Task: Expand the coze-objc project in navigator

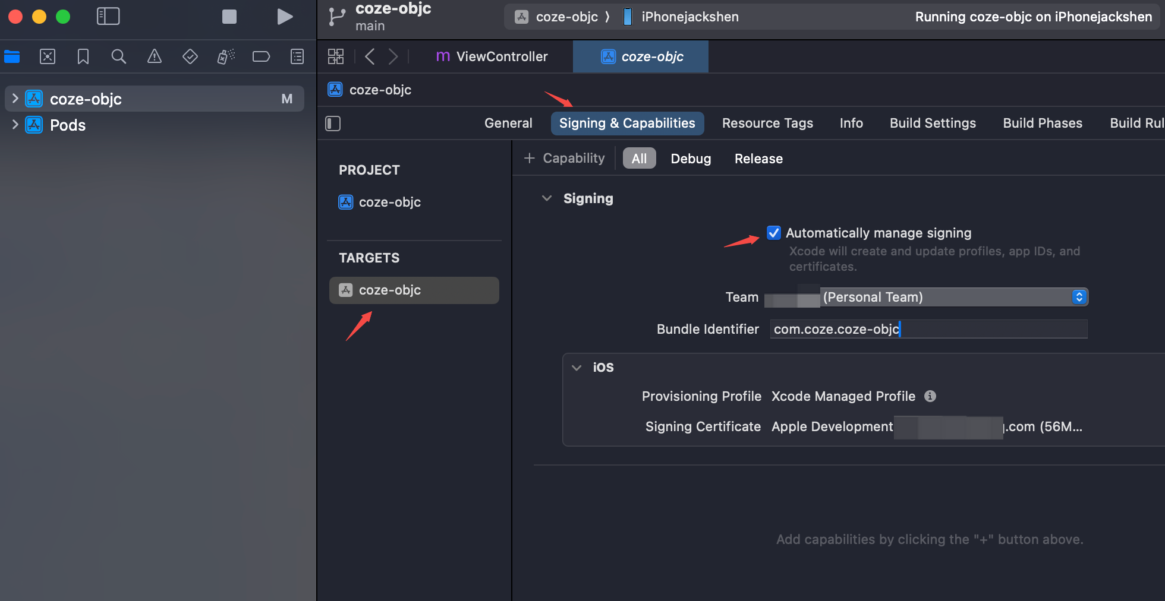Action: pyautogui.click(x=15, y=99)
